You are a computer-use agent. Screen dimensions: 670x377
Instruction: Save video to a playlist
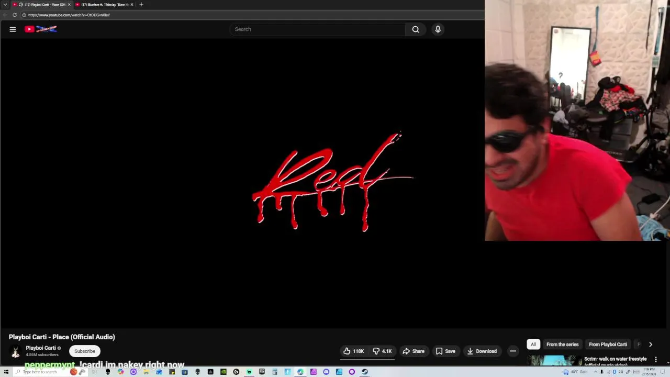click(x=445, y=351)
